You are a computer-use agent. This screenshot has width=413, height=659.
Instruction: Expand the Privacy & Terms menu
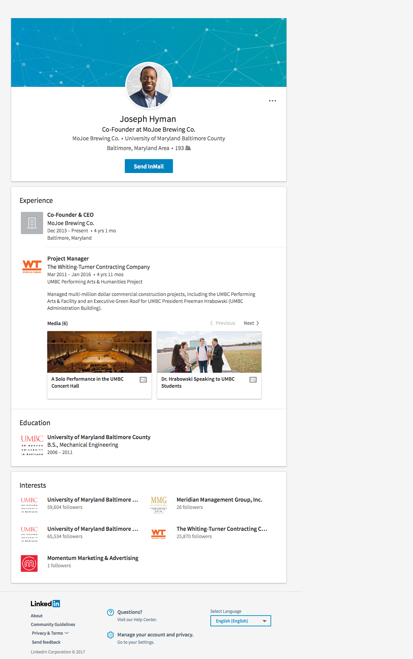(50, 633)
